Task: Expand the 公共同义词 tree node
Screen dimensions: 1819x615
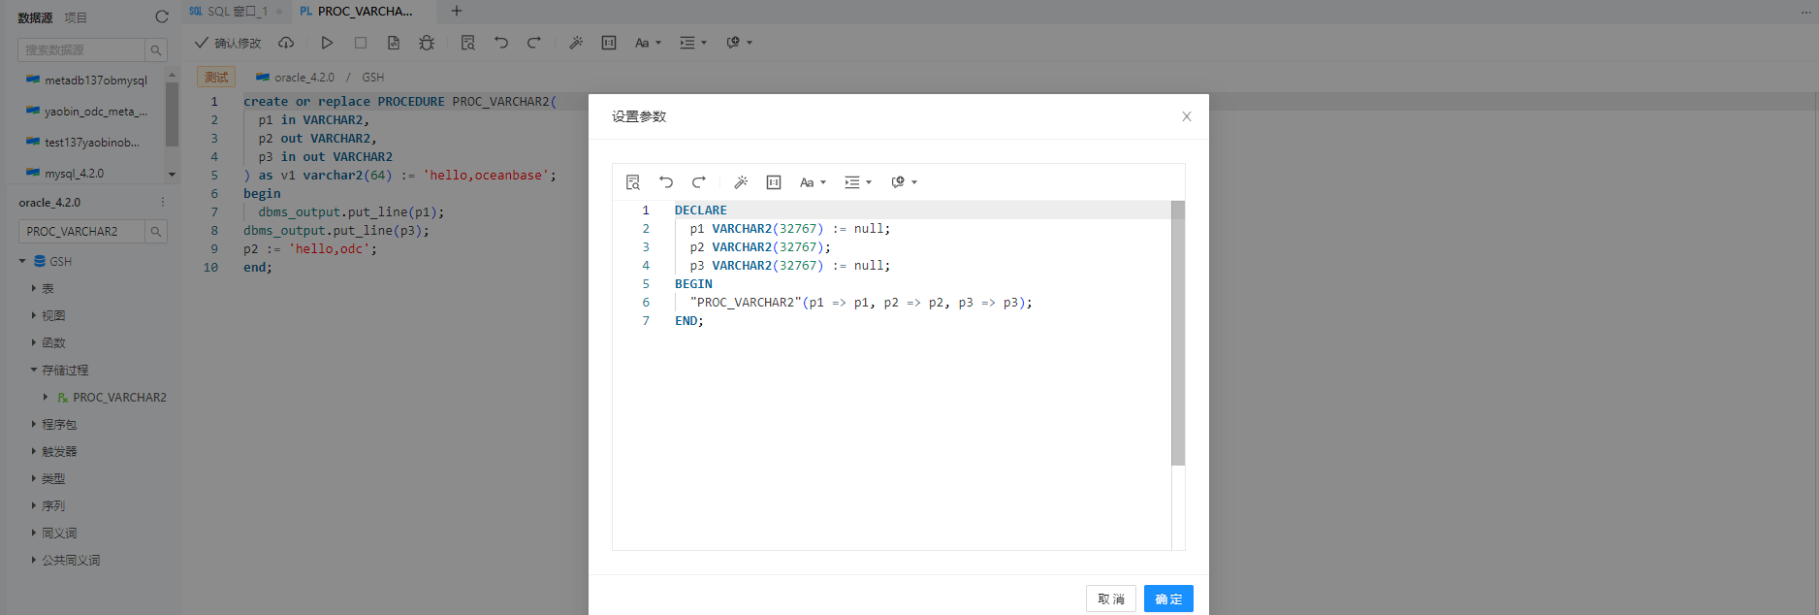Action: (34, 560)
